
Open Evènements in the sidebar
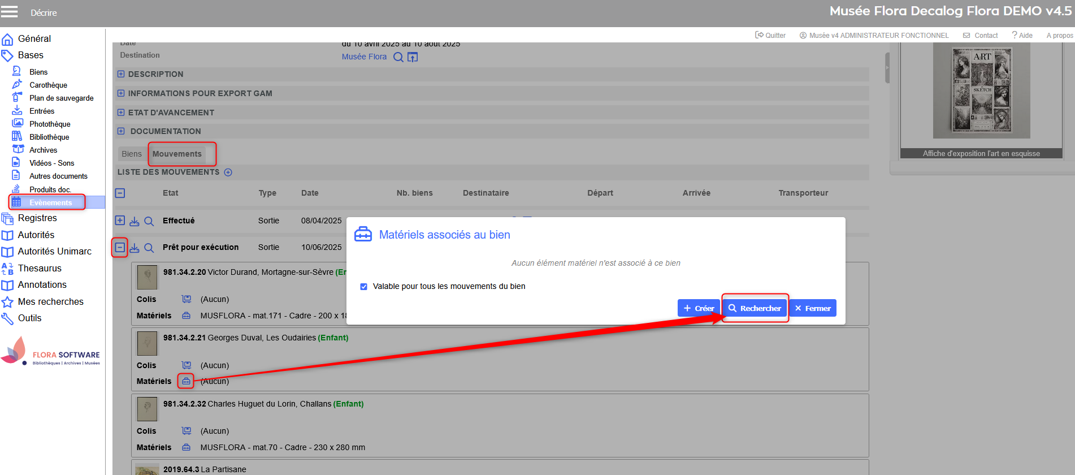(x=50, y=202)
